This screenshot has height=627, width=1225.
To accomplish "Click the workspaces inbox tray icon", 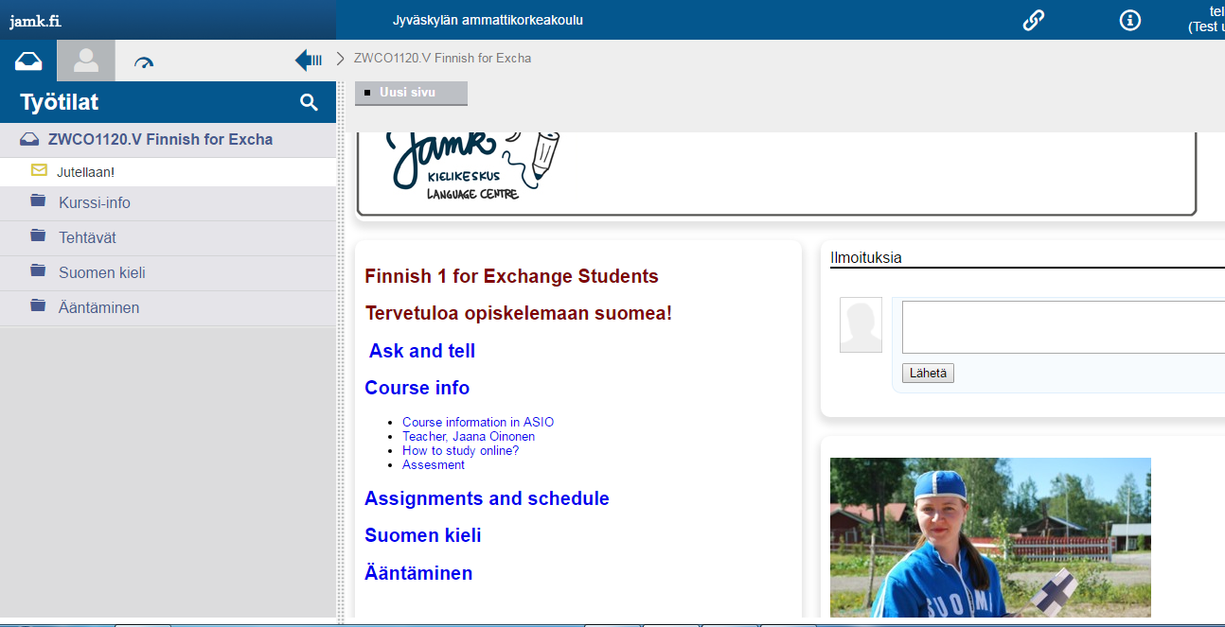I will (x=28, y=61).
